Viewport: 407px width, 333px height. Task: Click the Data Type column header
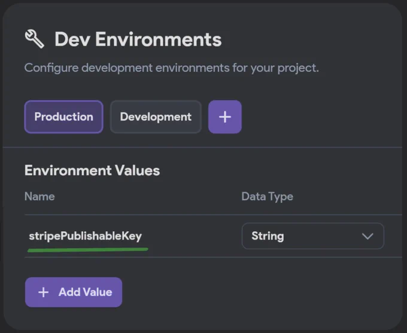[x=268, y=197]
